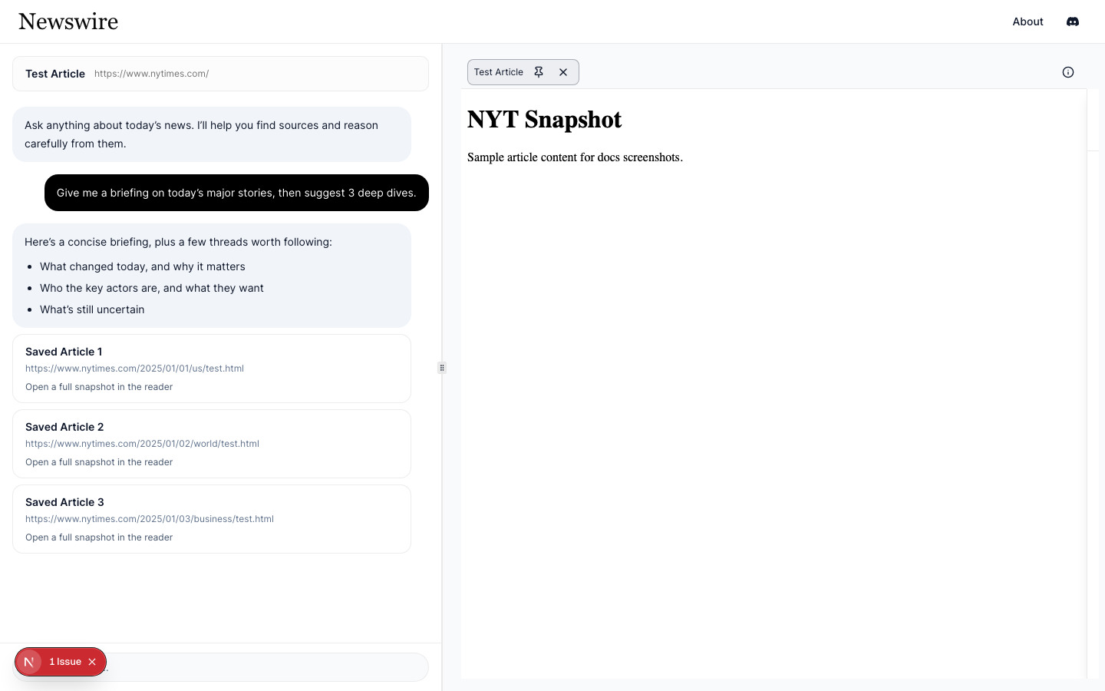Dismiss the 1 Issue error badge
Image resolution: width=1105 pixels, height=691 pixels.
click(92, 661)
